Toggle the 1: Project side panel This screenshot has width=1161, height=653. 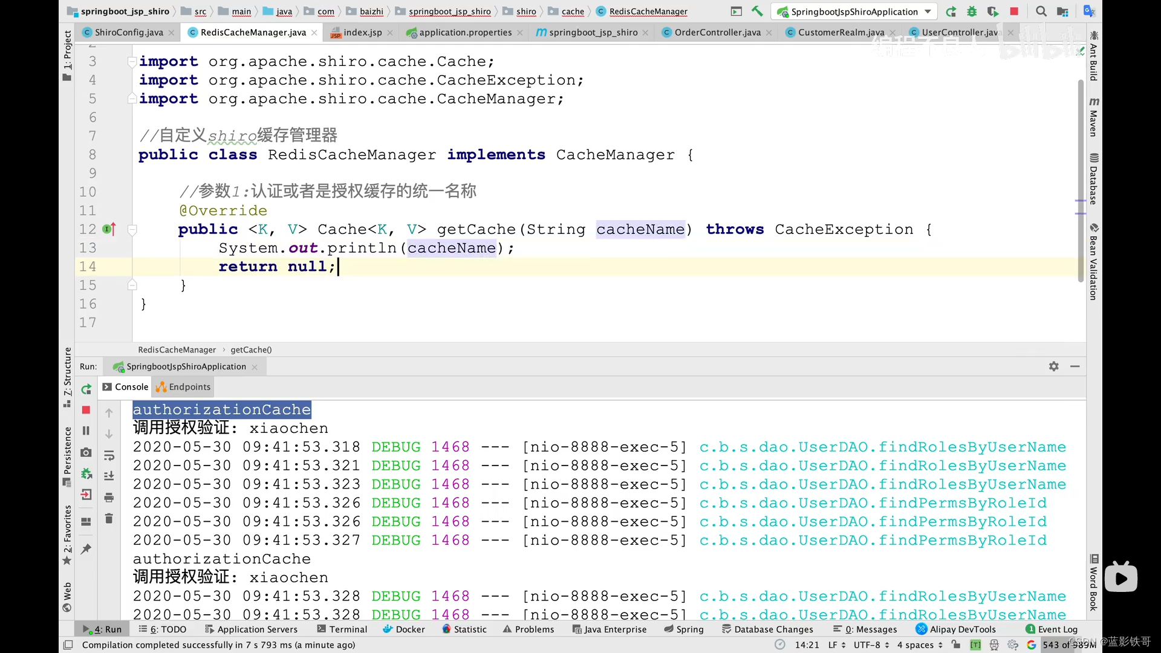coord(67,55)
